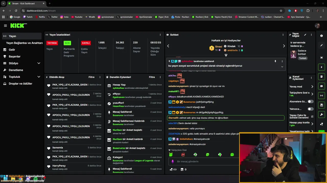Click the wrench icon in right sidebar

[x=321, y=114]
